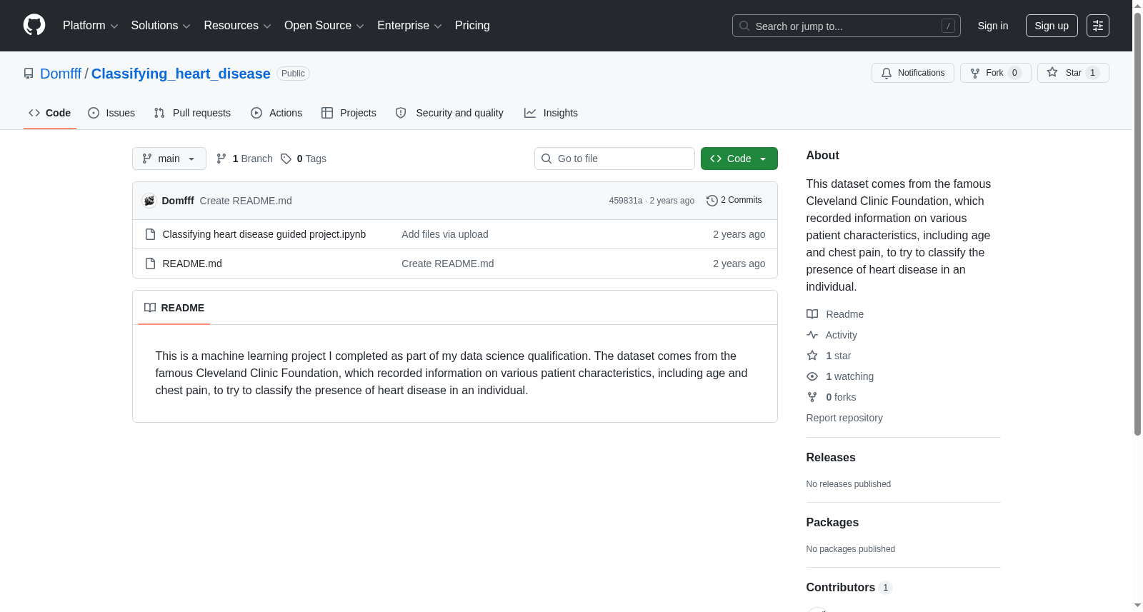This screenshot has height=612, width=1143.
Task: Click the repository icon beside Domfff
Action: coord(29,74)
